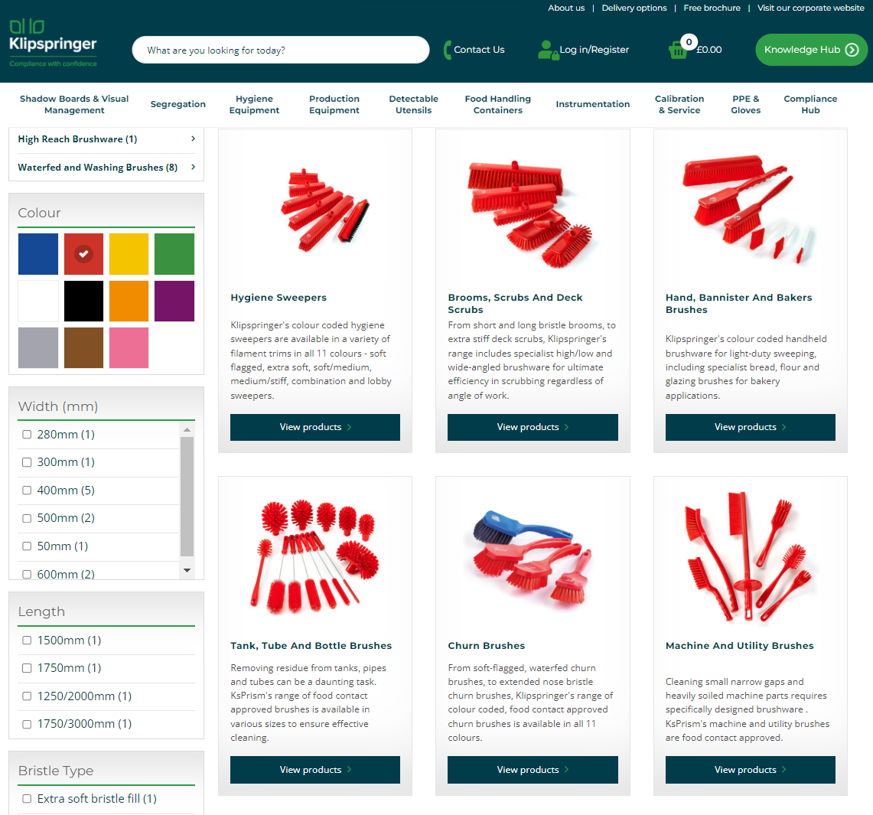Select the orange colour swatch
Viewport: 873px width, 815px height.
tap(129, 302)
